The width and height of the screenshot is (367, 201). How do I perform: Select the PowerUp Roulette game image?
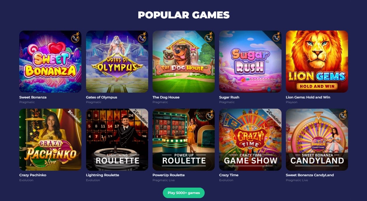pyautogui.click(x=183, y=140)
